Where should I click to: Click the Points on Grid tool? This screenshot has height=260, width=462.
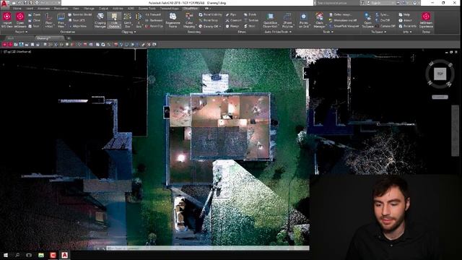[303, 20]
